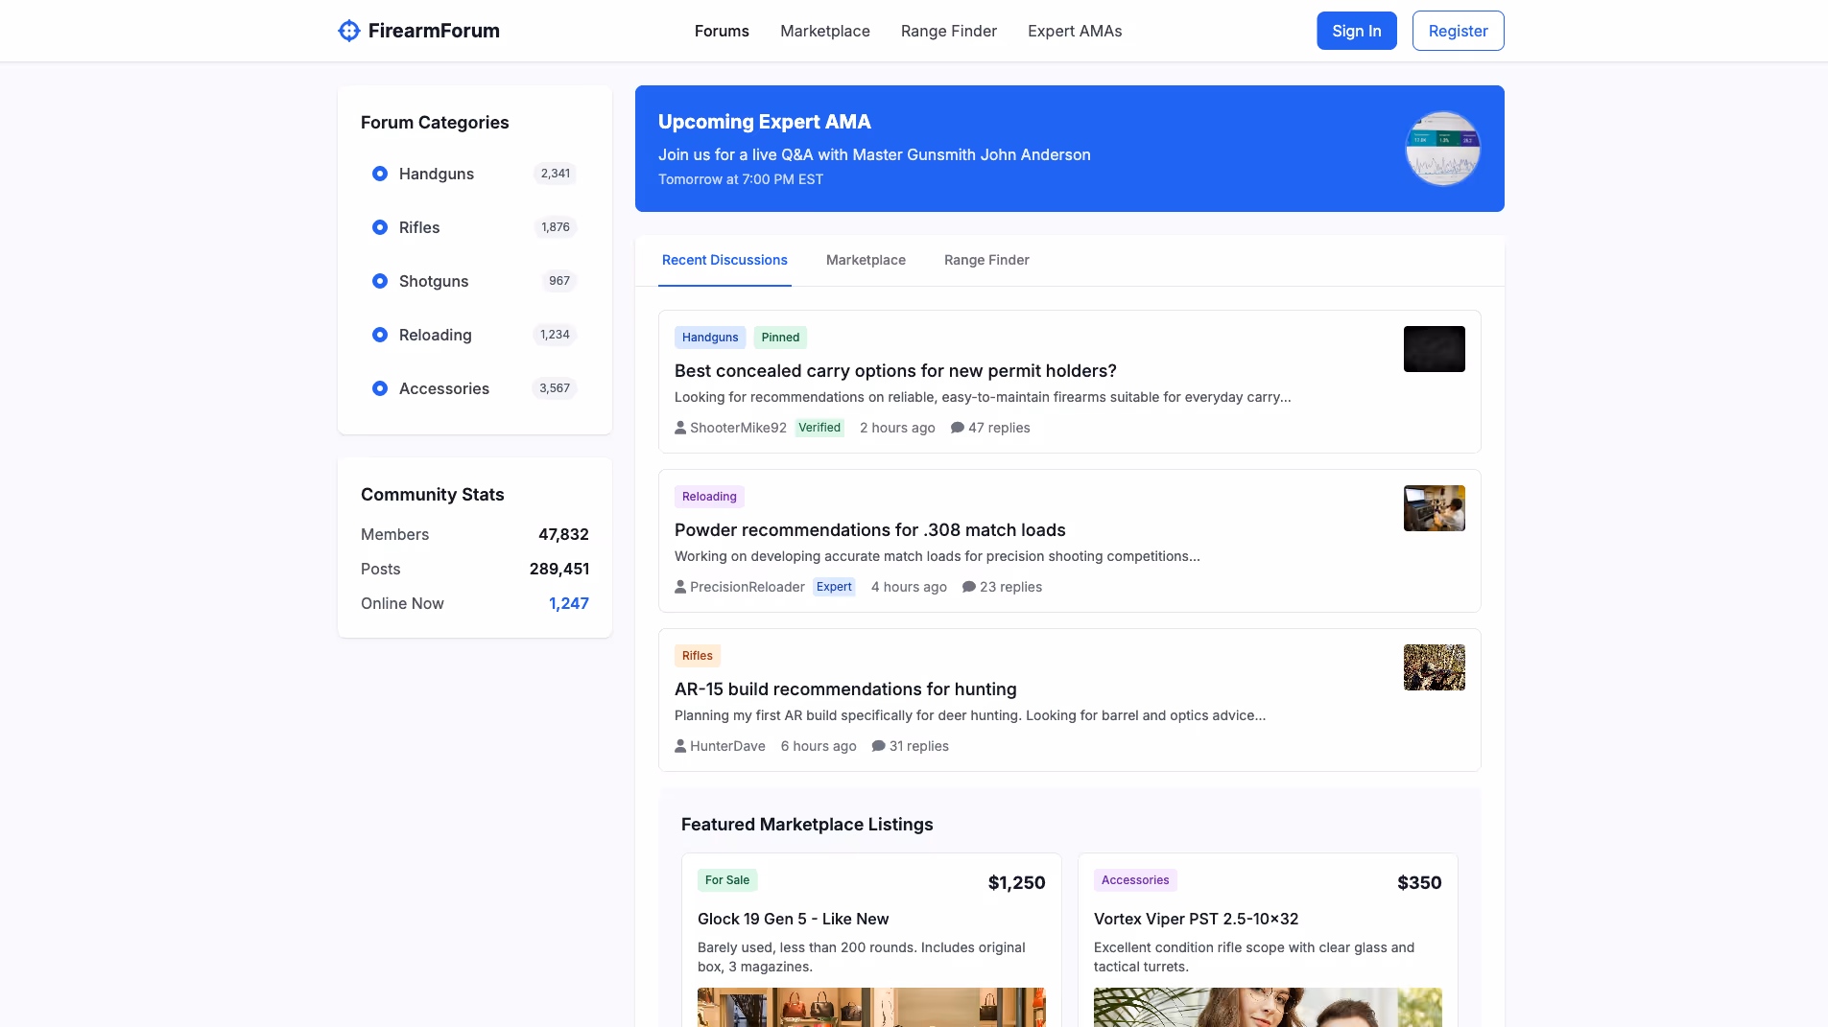1828x1027 pixels.
Task: Select the Shotguns category radio marker
Action: tap(380, 281)
